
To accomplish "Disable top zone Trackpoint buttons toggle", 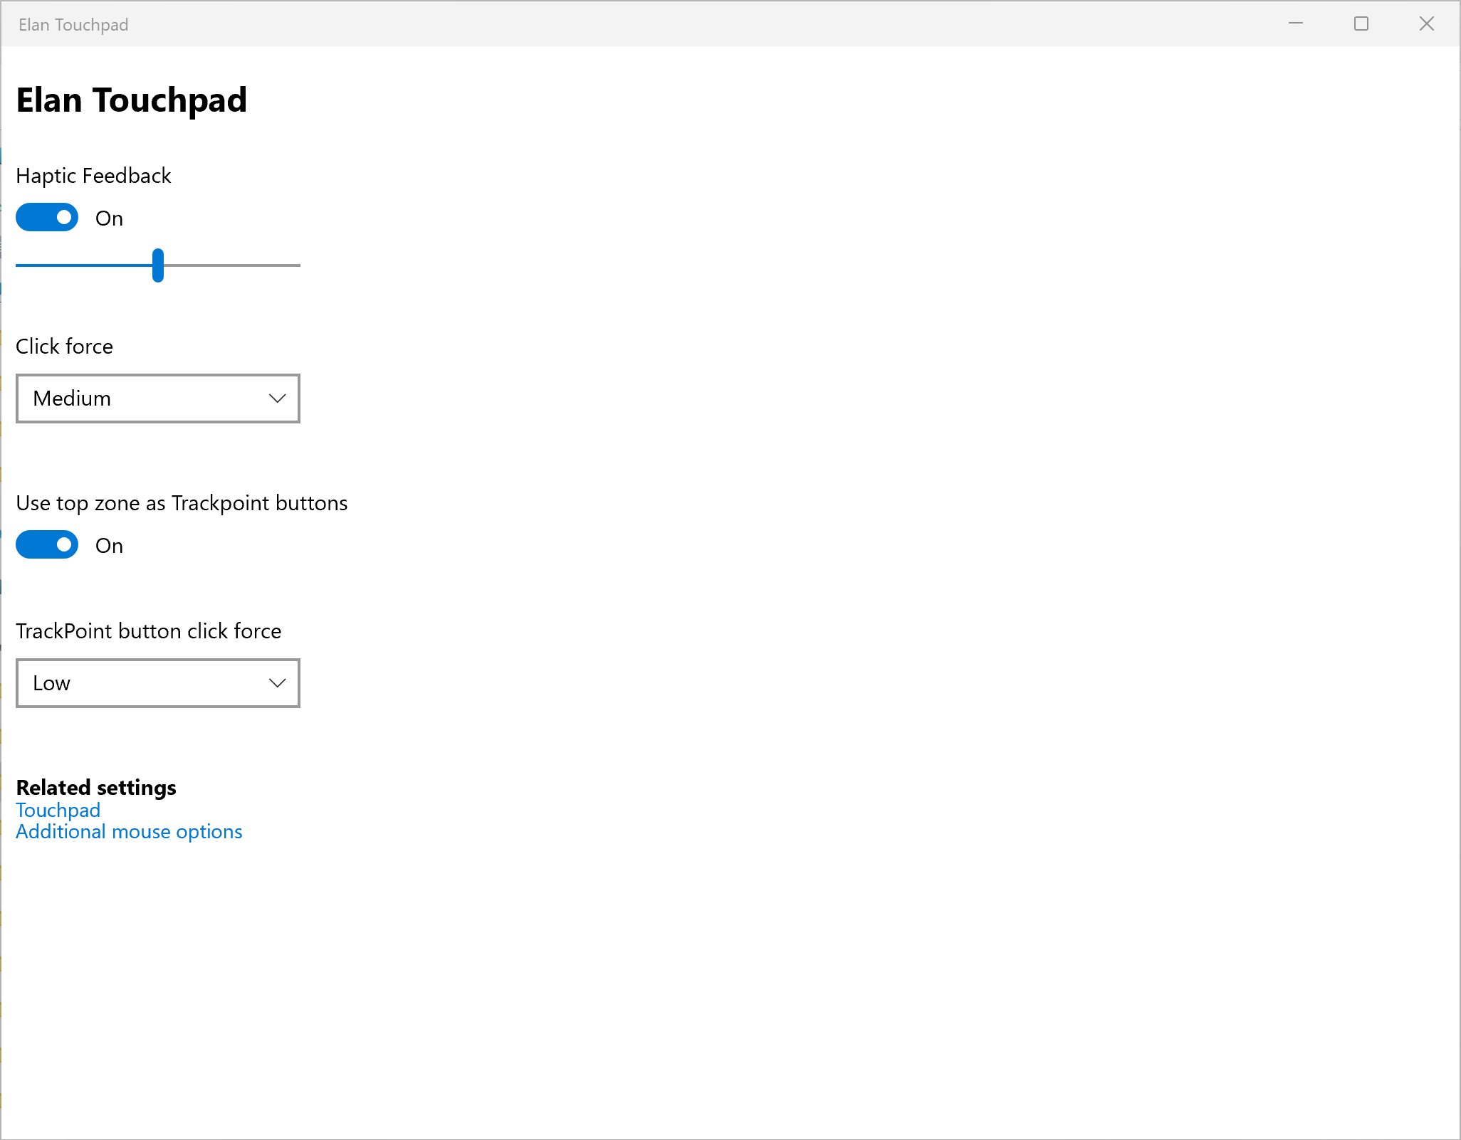I will click(x=47, y=545).
